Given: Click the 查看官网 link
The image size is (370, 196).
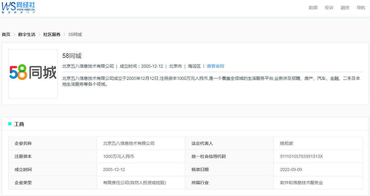Looking at the screenshot, I should point(215,66).
